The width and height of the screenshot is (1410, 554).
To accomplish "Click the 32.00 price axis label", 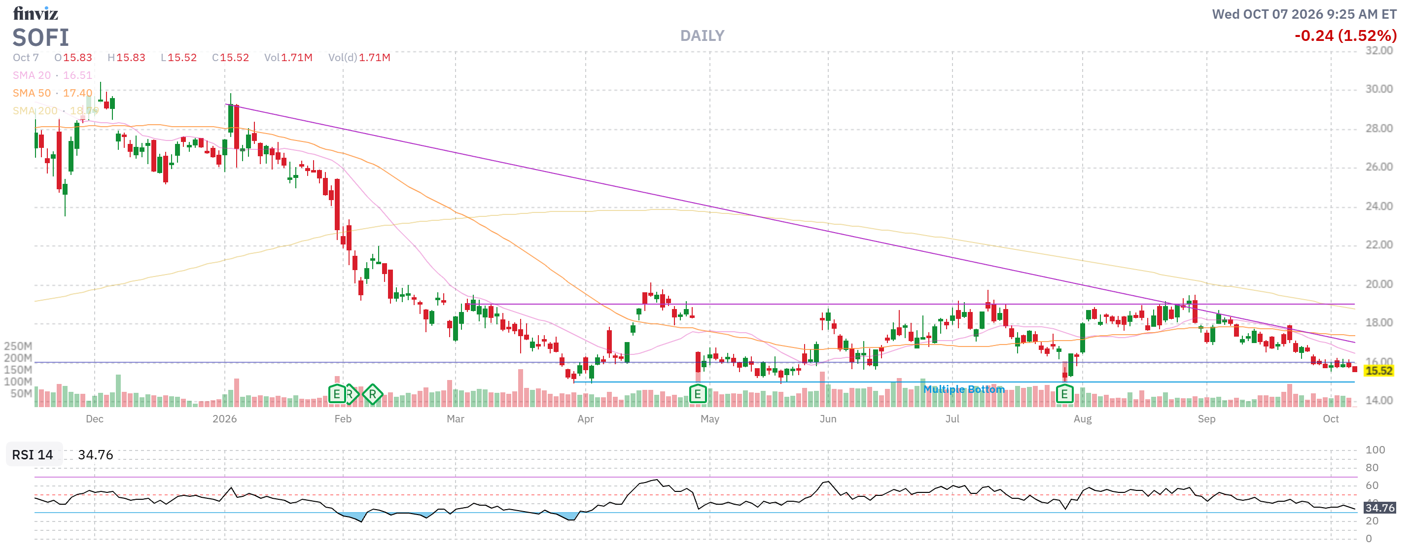I will pos(1379,51).
